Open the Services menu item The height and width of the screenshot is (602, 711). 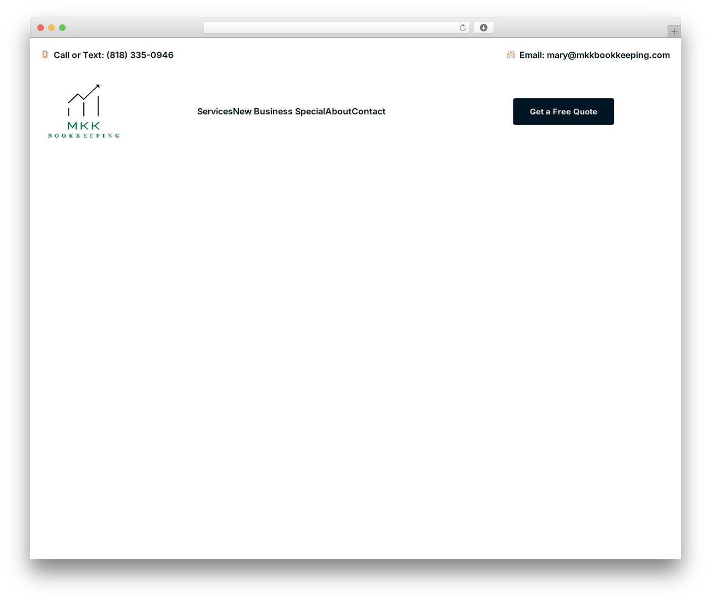coord(215,112)
